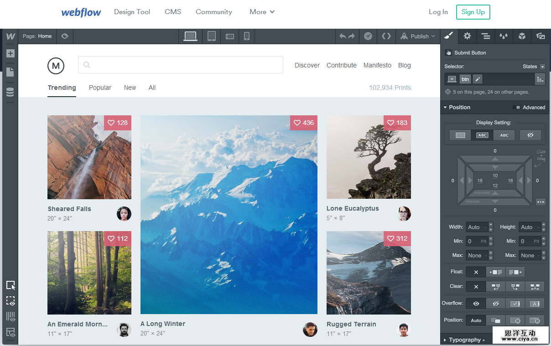
Task: Select the mobile phone preview icon
Action: click(247, 36)
